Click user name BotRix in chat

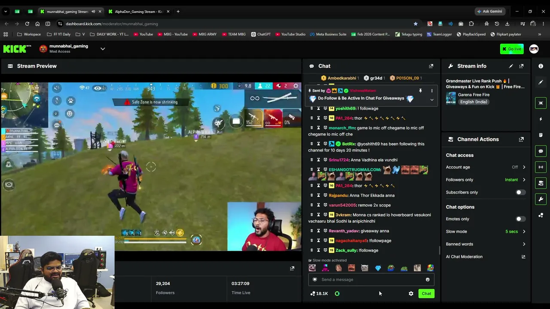348,144
